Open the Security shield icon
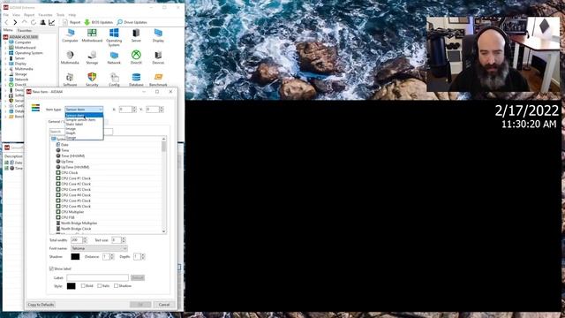Viewport: 565px width, 318px height. 92,79
